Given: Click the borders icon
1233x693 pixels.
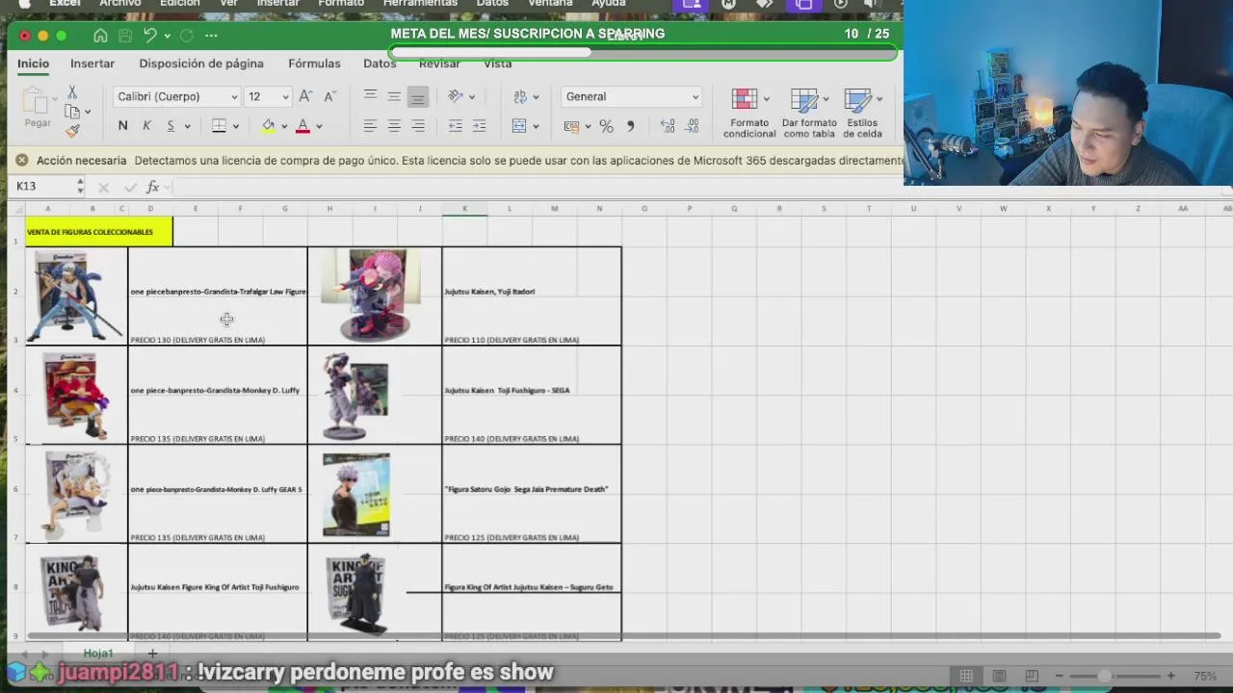Looking at the screenshot, I should coord(219,126).
